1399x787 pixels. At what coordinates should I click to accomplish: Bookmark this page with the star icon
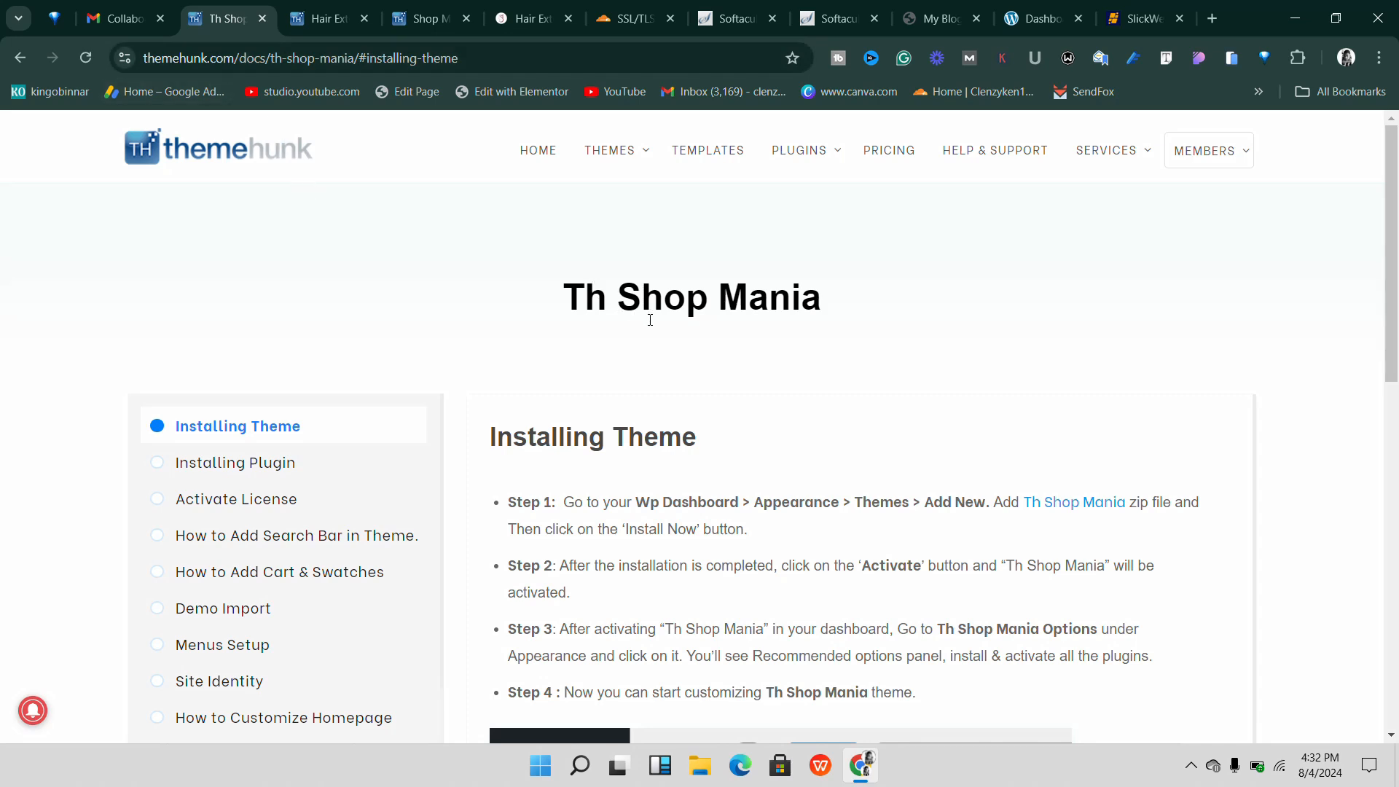click(x=792, y=58)
